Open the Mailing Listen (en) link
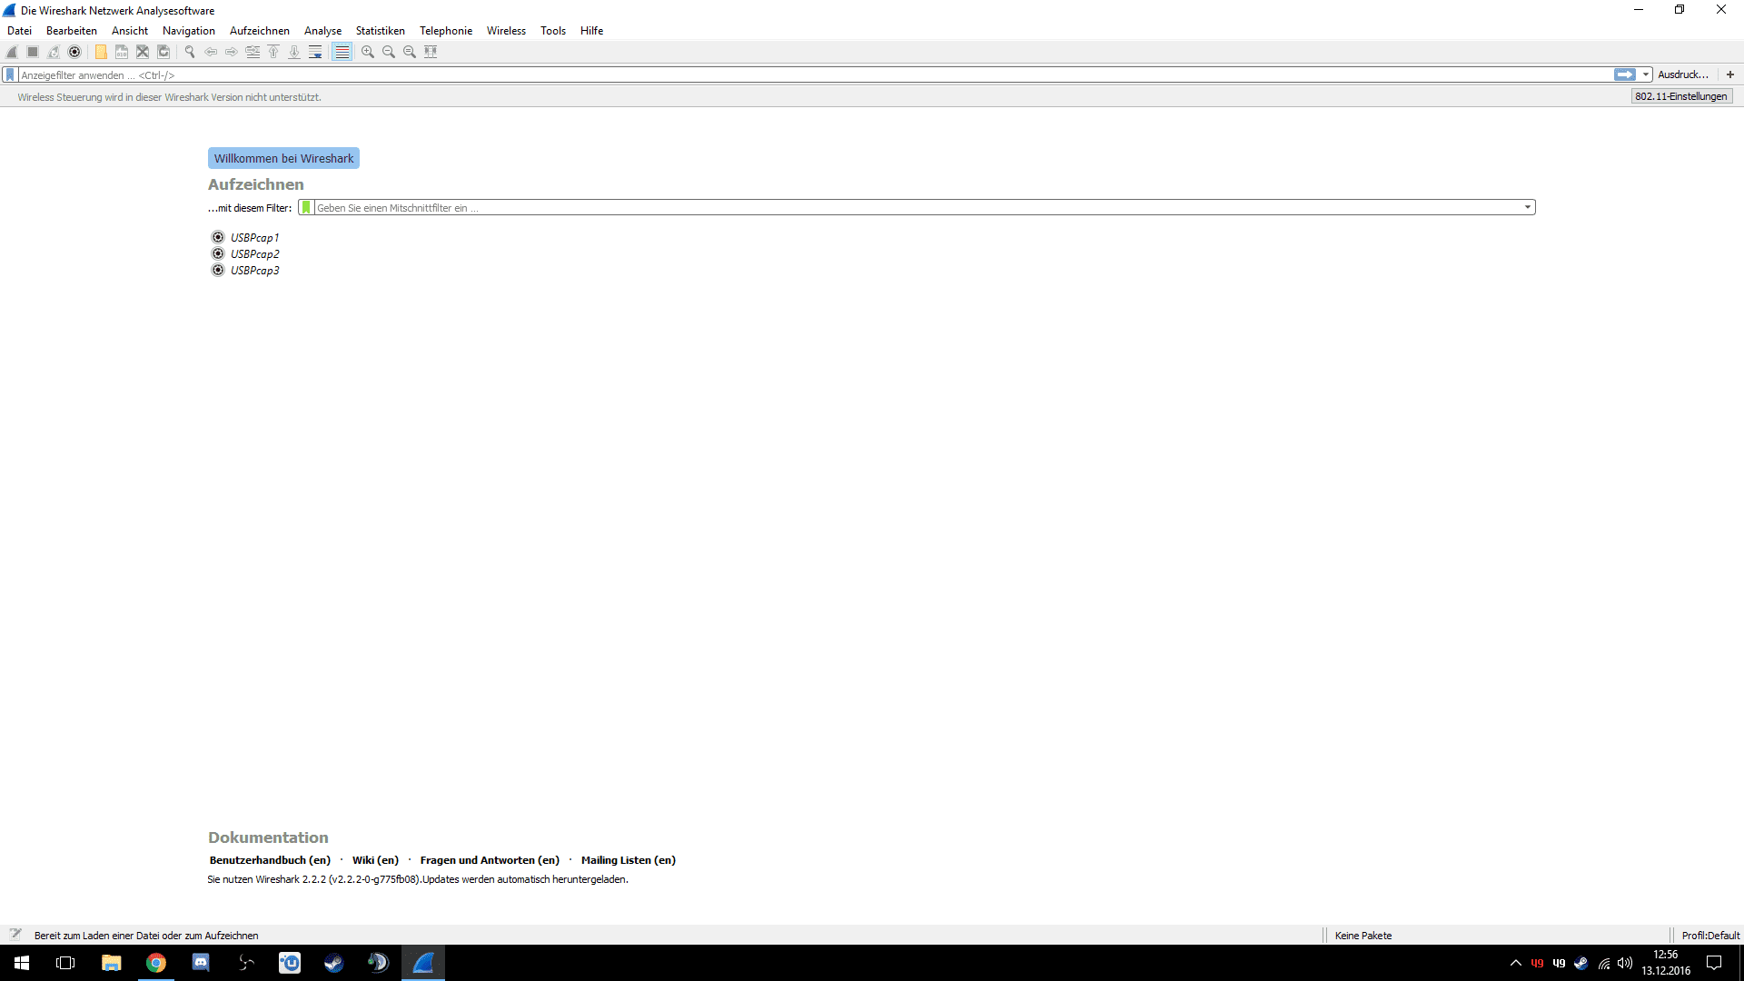 coord(629,860)
